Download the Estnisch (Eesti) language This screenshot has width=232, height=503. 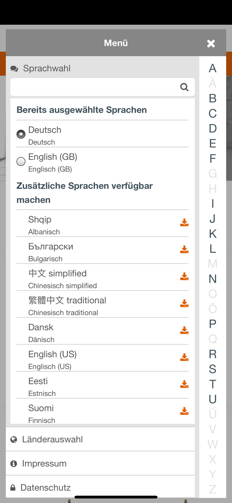184,384
